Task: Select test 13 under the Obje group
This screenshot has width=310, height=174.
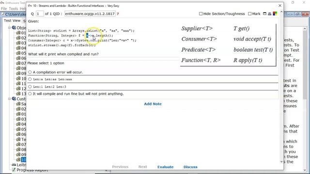Action: tap(21, 94)
